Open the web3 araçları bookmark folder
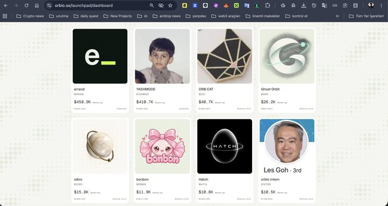 tap(226, 16)
